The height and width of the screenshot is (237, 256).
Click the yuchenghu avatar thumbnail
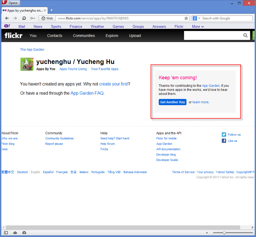point(27,64)
